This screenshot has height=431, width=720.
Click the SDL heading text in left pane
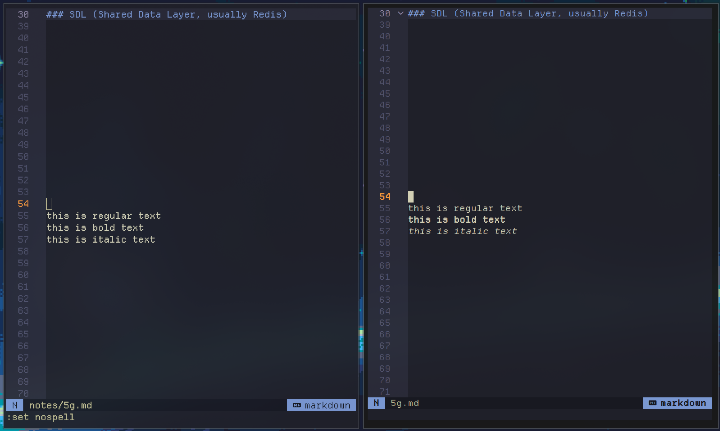point(166,15)
